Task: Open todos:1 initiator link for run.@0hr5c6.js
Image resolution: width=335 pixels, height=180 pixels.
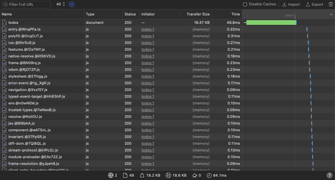Action: coord(147,43)
